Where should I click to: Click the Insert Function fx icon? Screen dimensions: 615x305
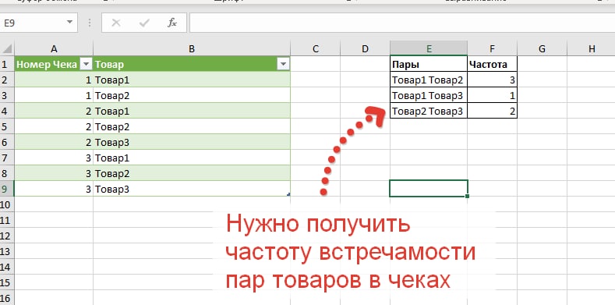click(172, 23)
